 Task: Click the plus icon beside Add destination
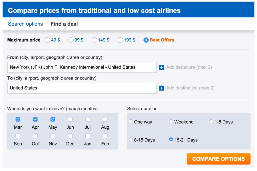(161, 88)
